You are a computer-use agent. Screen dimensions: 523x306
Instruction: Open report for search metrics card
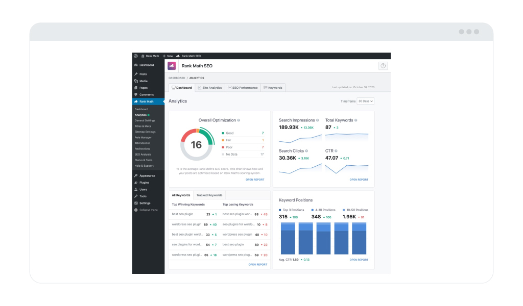pyautogui.click(x=359, y=180)
